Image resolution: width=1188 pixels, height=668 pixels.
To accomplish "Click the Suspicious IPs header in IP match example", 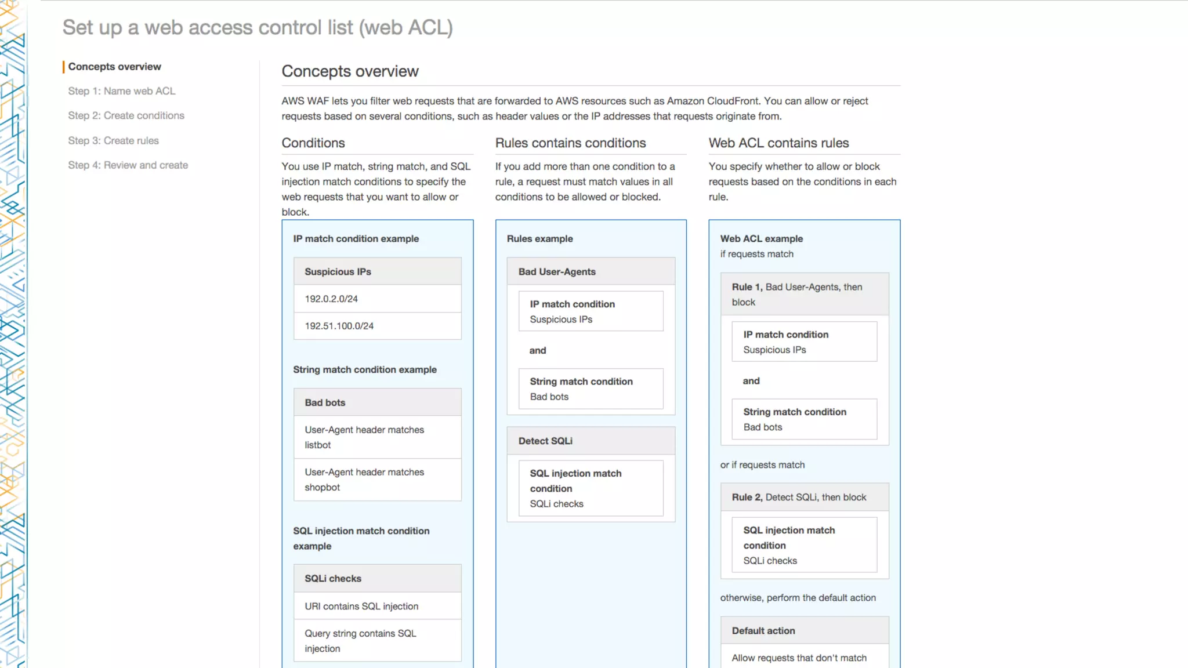I will point(377,271).
